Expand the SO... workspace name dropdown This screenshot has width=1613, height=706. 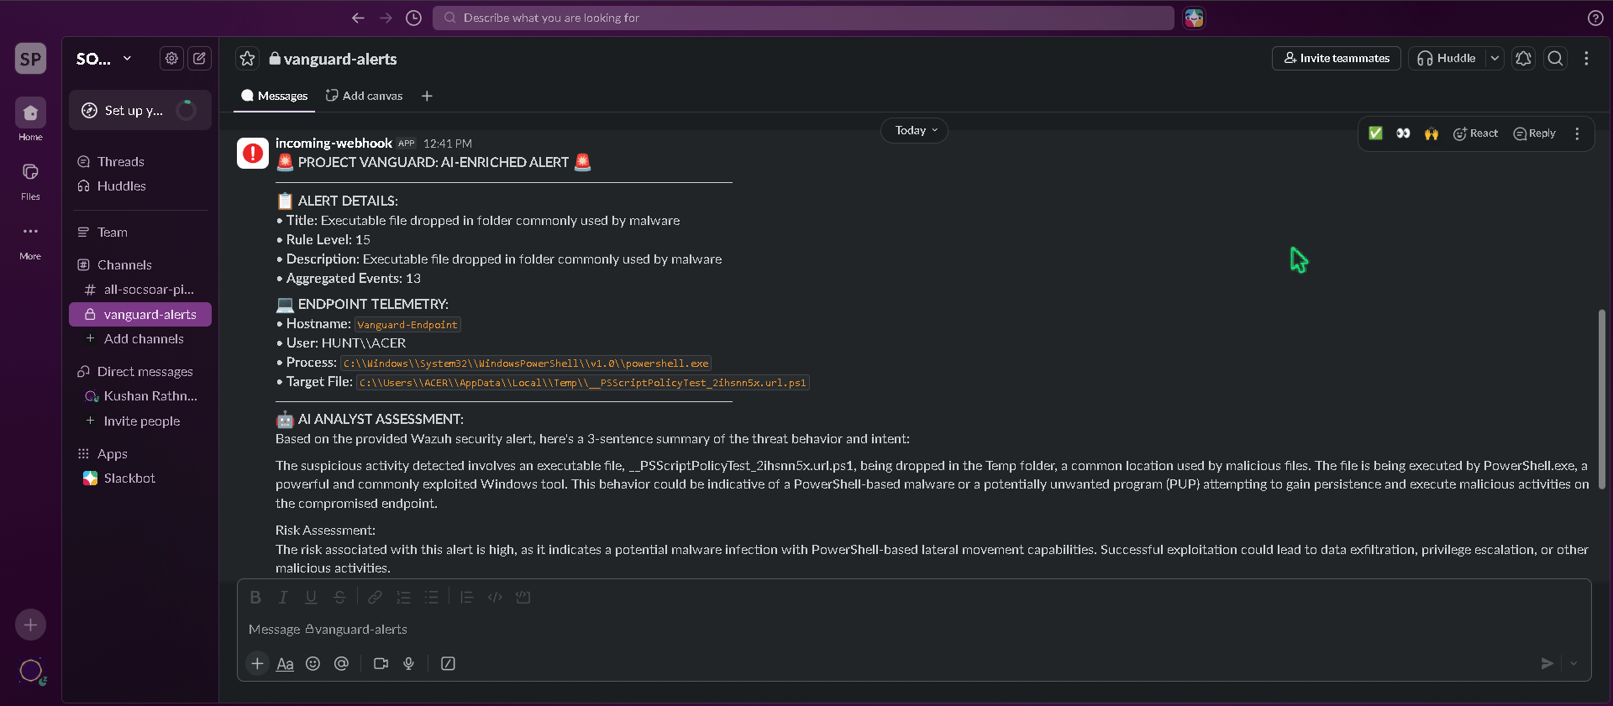(104, 59)
